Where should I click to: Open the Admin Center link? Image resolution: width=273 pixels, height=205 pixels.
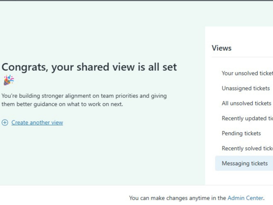tap(245, 198)
